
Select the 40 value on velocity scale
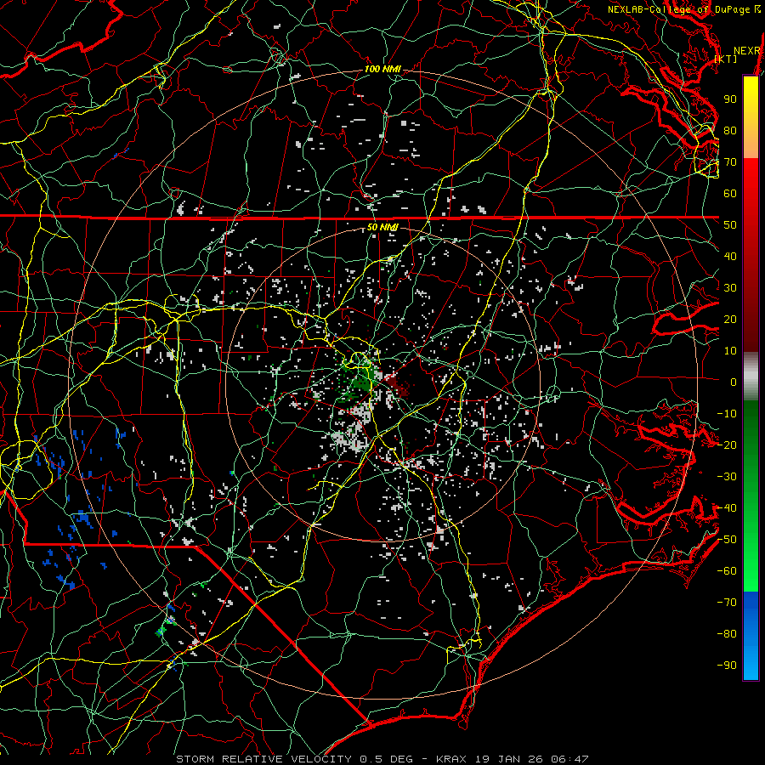click(730, 257)
